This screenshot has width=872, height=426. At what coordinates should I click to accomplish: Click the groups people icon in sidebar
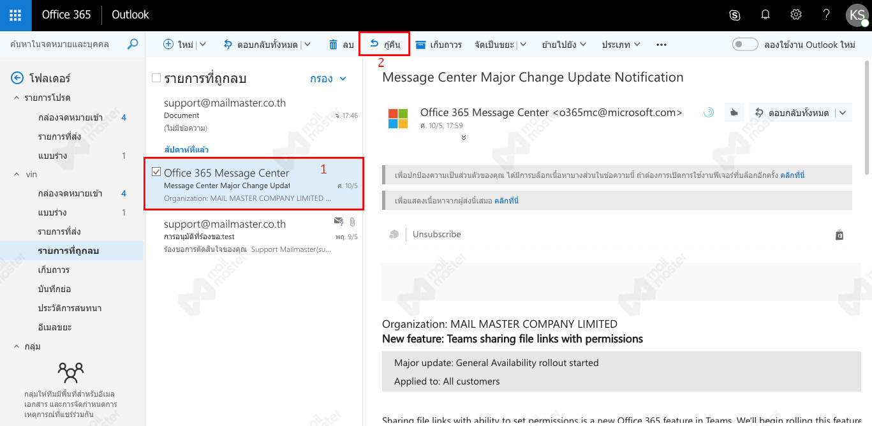[70, 372]
